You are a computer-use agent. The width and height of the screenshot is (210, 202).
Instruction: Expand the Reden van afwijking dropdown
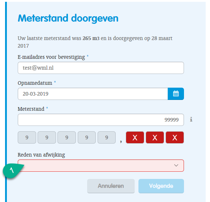[101, 166]
